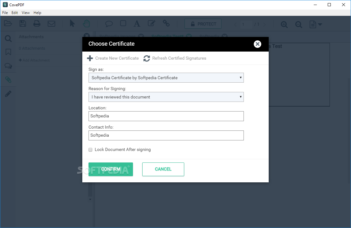
Task: Close the Attachments panel
Action: click(x=86, y=35)
